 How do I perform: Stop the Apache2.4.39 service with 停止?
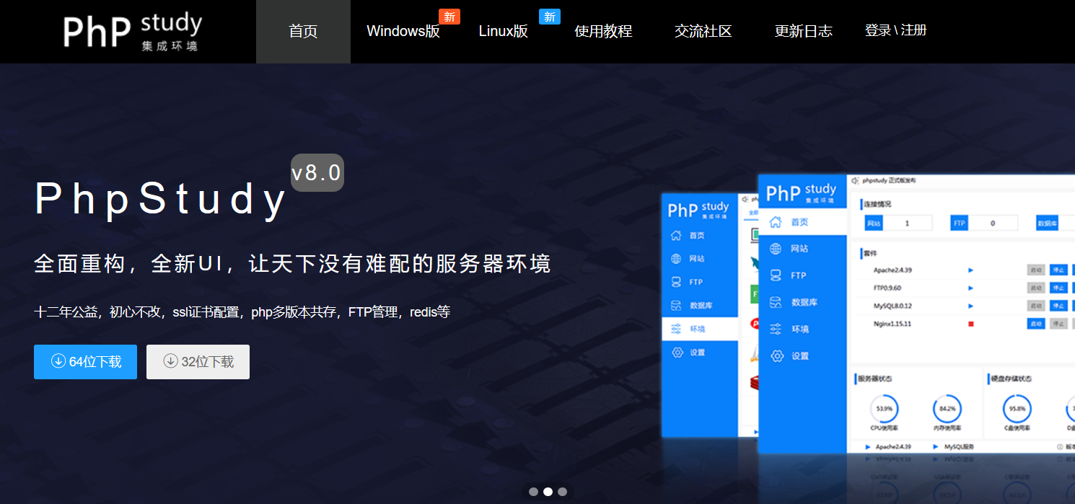point(1058,270)
